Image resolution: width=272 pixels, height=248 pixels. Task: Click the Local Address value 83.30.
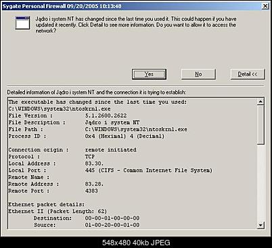[94, 164]
